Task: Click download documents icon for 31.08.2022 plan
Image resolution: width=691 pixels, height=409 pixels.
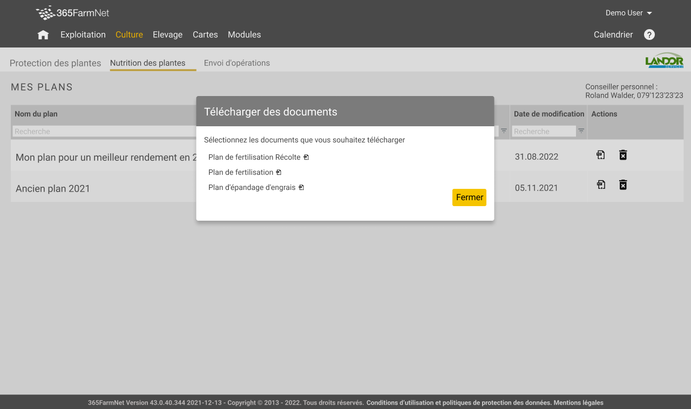Action: [600, 155]
